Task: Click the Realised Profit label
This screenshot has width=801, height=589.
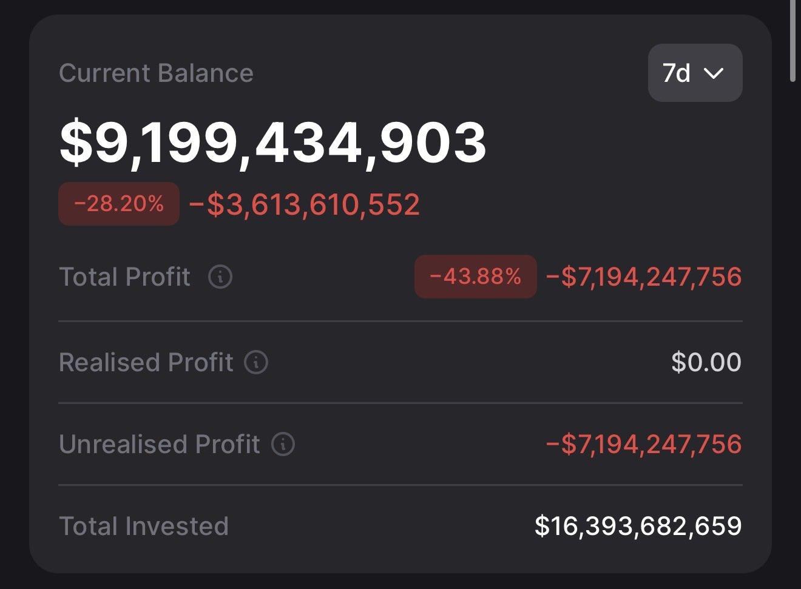Action: pyautogui.click(x=146, y=362)
